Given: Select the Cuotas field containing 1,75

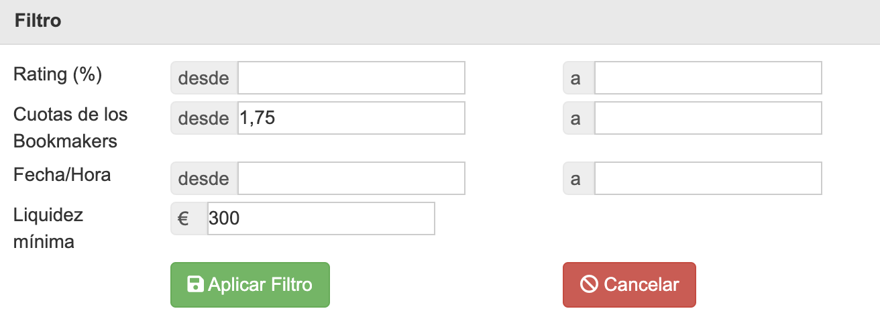Looking at the screenshot, I should tap(351, 119).
